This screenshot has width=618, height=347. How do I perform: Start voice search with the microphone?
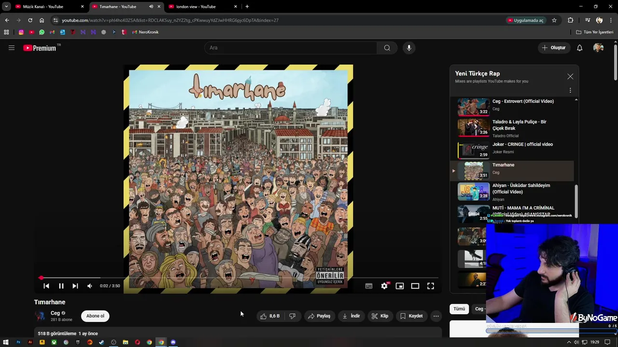point(409,48)
